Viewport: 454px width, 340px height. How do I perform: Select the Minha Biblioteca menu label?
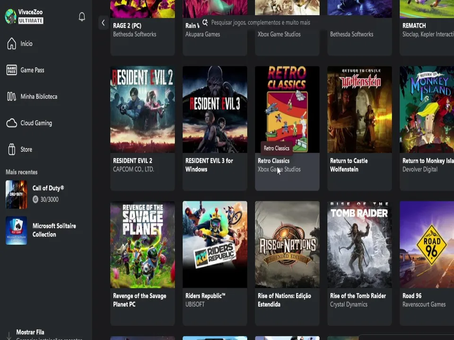point(39,96)
